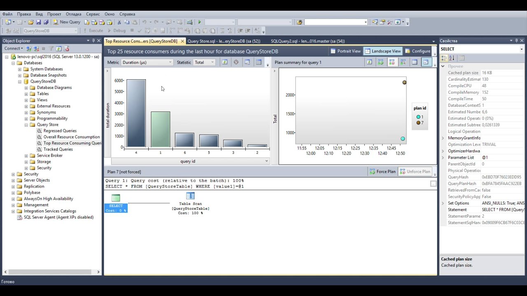Click the track selected query icon
527x296 pixels.
coord(236,62)
